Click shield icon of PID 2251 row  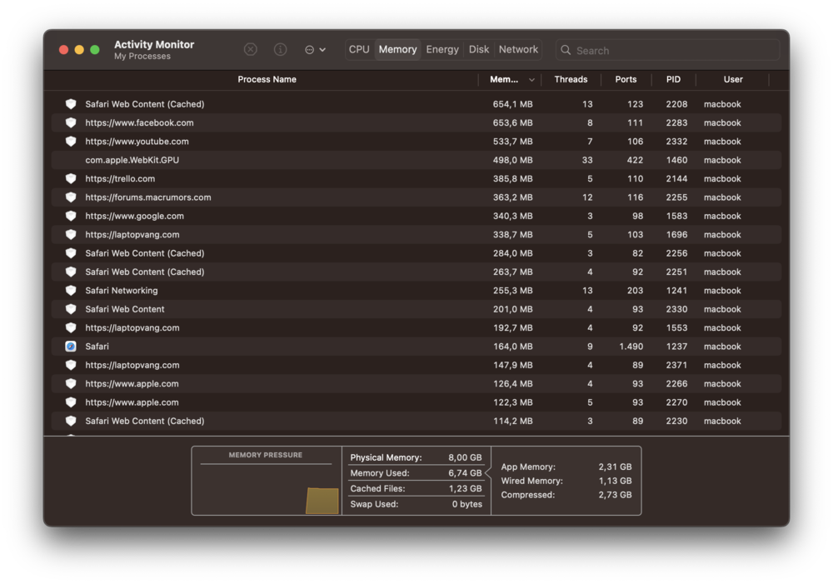71,272
